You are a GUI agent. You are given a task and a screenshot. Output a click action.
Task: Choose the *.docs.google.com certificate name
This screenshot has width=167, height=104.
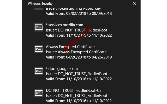pyautogui.click(x=62, y=69)
